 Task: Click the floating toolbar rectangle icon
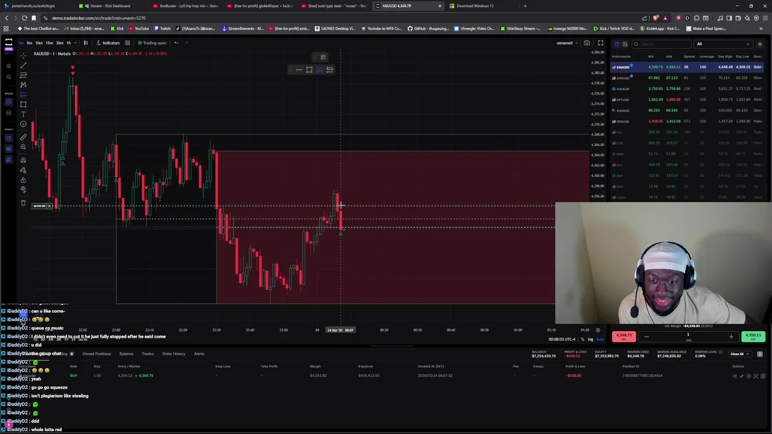309,69
